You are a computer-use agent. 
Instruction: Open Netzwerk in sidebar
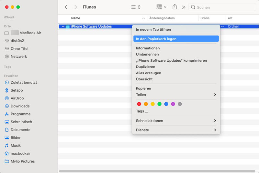[16, 56]
